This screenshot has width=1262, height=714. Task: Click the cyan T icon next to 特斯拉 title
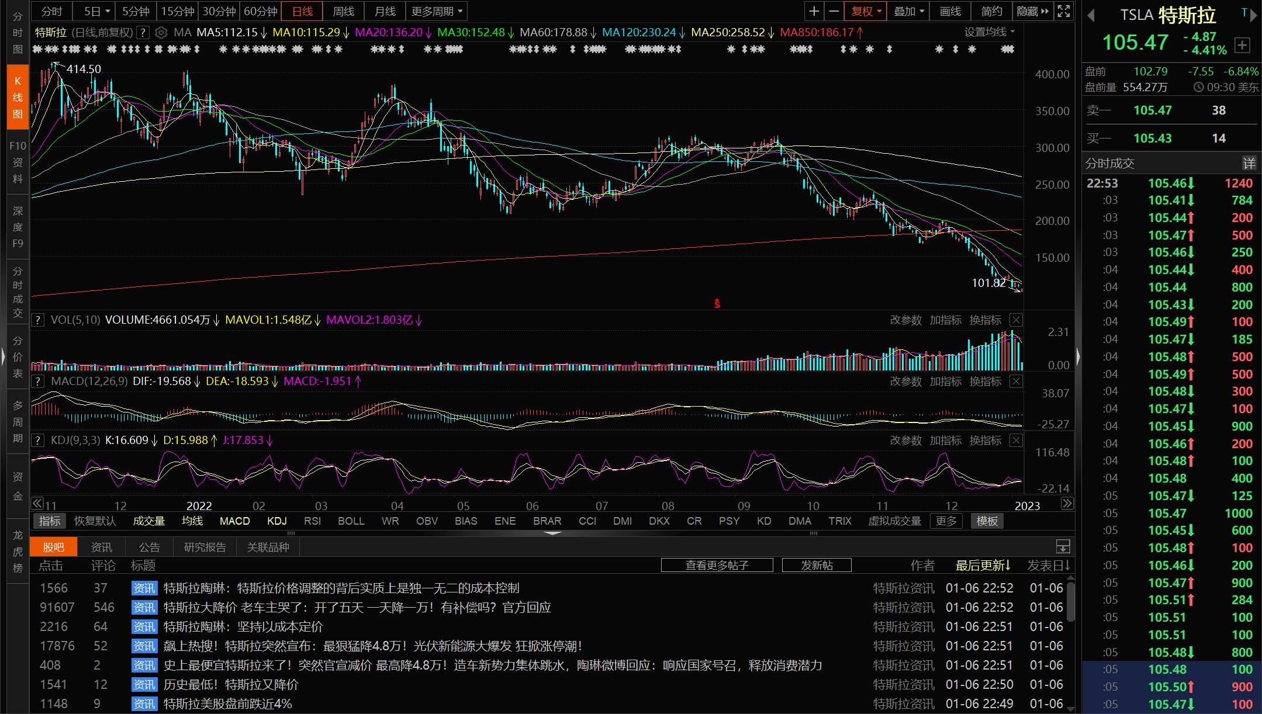click(x=1244, y=12)
